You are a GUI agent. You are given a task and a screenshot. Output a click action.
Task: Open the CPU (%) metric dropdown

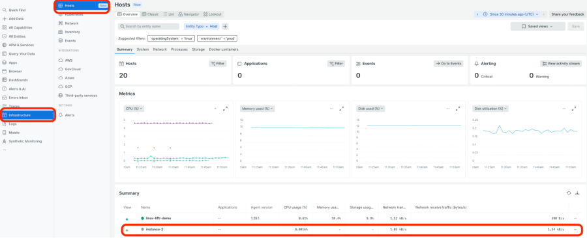(134, 109)
